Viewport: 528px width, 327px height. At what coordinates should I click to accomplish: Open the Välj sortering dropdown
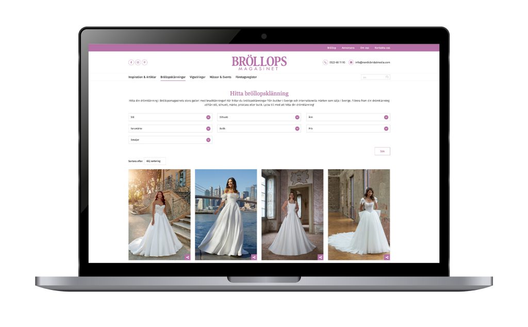[x=155, y=161]
